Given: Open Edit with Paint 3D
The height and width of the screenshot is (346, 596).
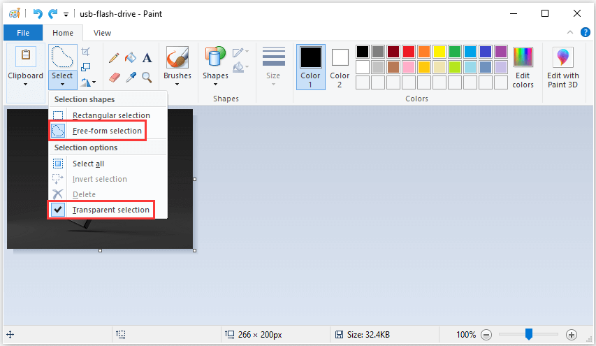Looking at the screenshot, I should click(x=562, y=68).
